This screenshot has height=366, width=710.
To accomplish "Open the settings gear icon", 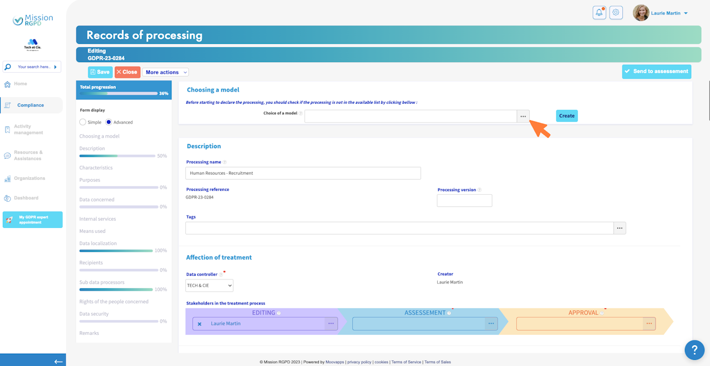I will point(616,13).
